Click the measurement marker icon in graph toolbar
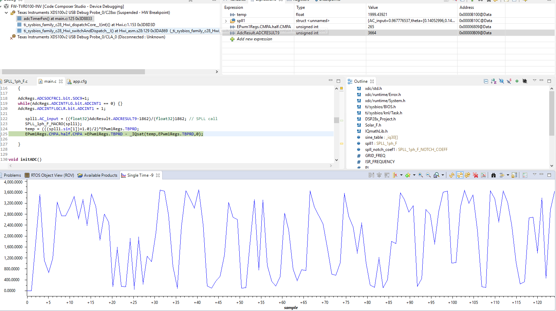The width and height of the screenshot is (556, 311). 395,175
